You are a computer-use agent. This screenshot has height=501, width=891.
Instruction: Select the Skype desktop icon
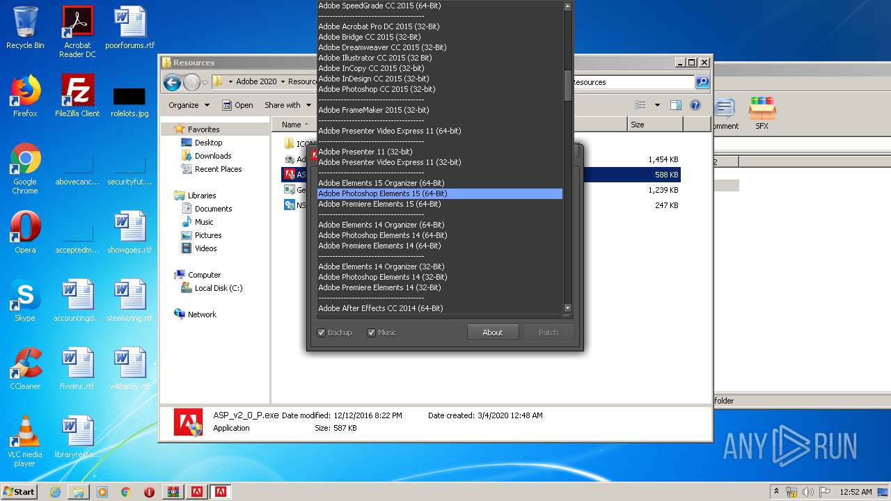click(25, 300)
